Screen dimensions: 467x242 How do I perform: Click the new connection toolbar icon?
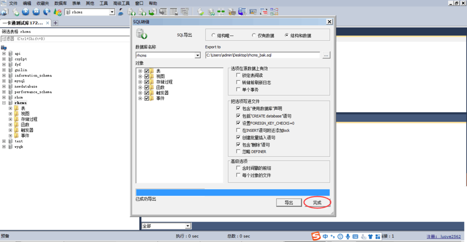tap(5, 12)
